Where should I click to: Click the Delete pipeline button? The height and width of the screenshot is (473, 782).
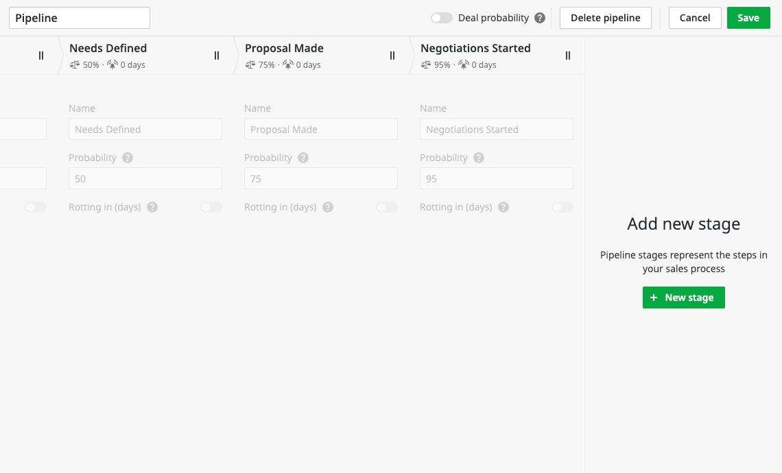pyautogui.click(x=605, y=18)
